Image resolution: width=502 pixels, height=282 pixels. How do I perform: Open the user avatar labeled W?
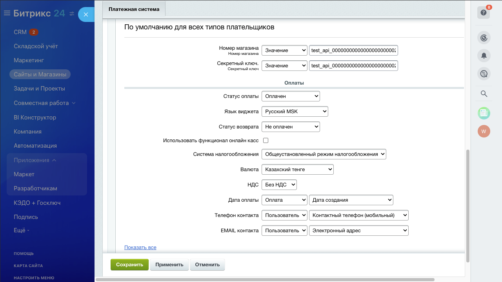click(x=484, y=131)
